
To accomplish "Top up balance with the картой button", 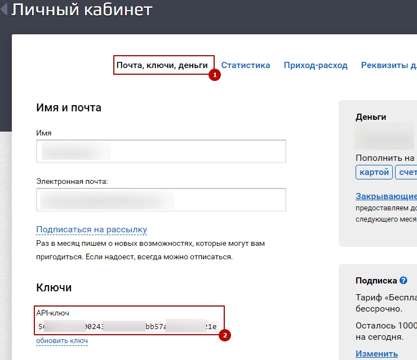I will [x=374, y=172].
